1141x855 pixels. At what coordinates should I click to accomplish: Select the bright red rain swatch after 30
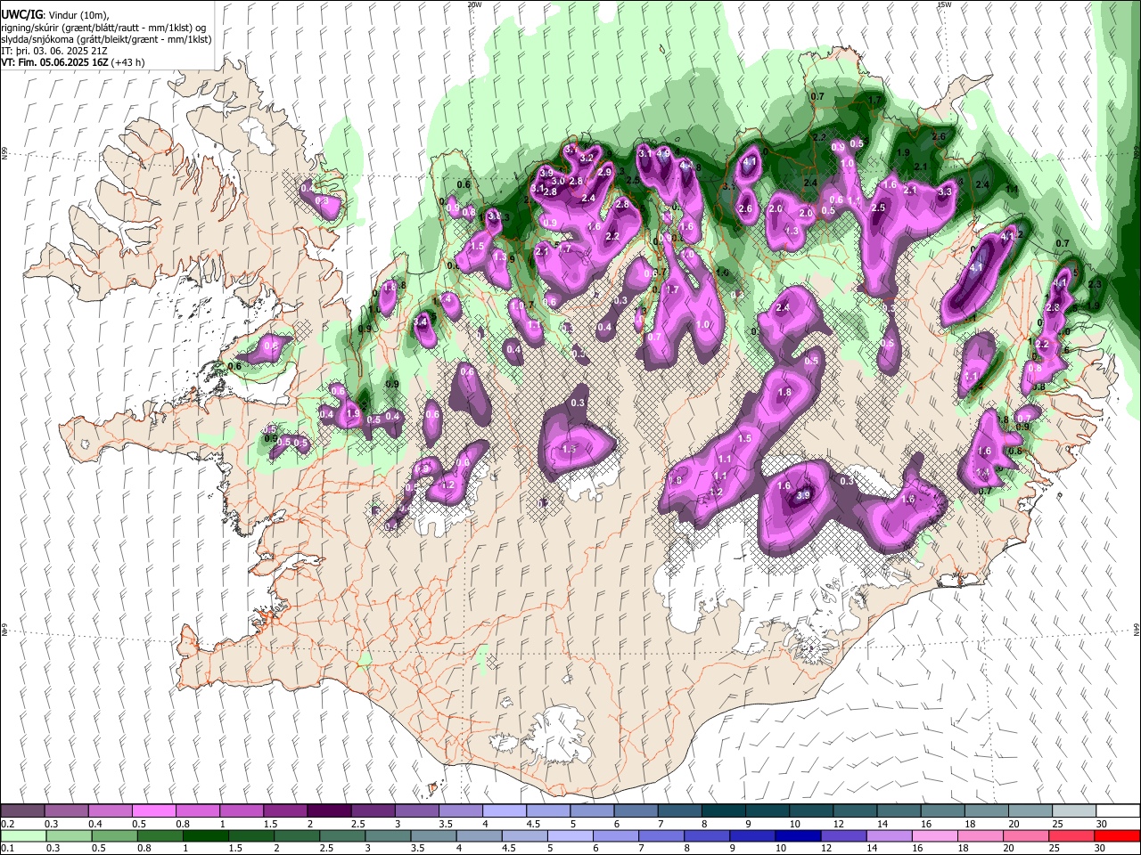point(1117,835)
